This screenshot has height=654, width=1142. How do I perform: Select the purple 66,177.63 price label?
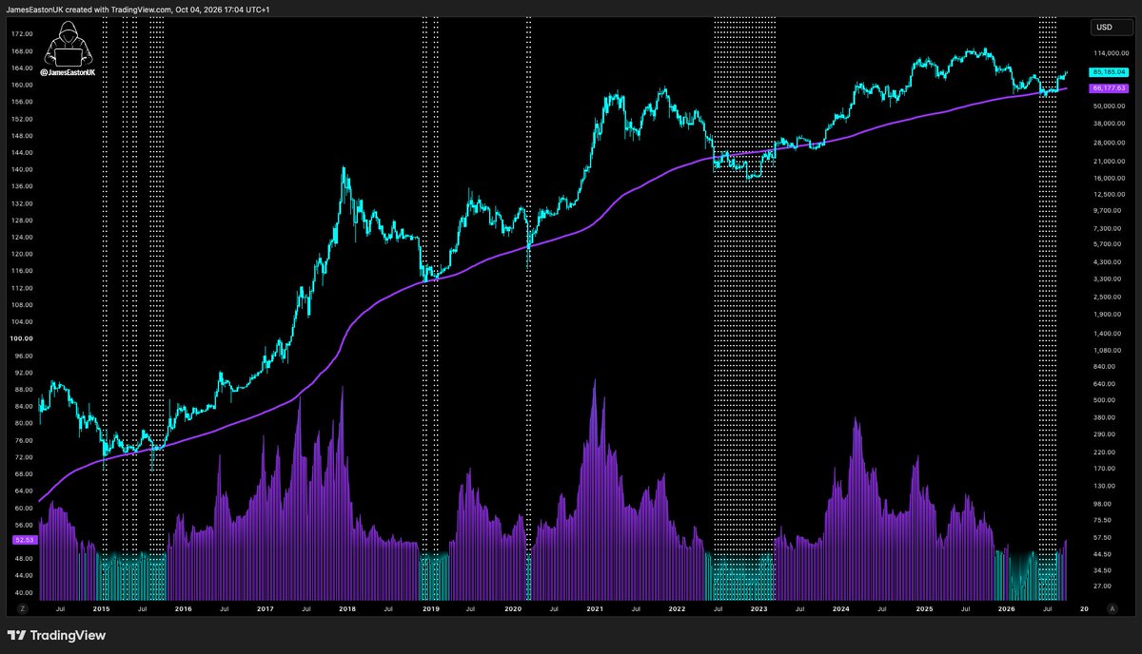coord(1110,87)
